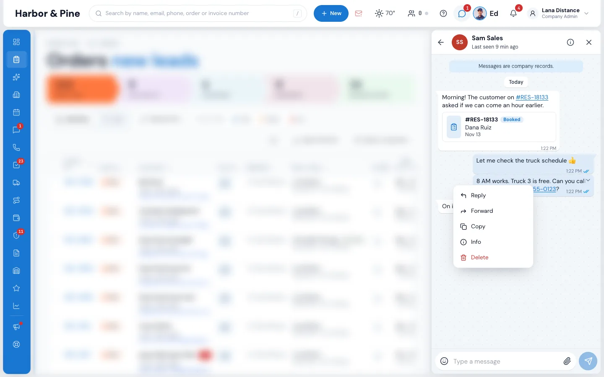This screenshot has width=604, height=377.
Task: Open the wallet icon in sidebar
Action: (16, 218)
